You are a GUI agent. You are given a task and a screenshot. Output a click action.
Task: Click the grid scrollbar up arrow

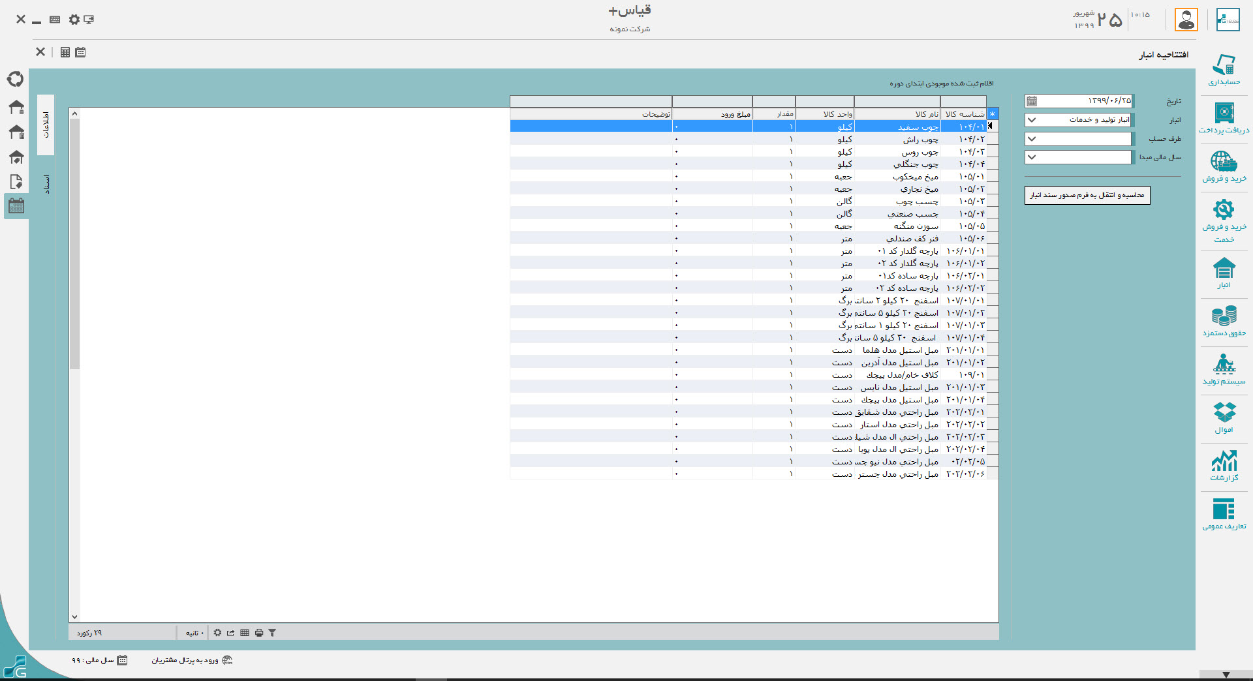pyautogui.click(x=74, y=113)
